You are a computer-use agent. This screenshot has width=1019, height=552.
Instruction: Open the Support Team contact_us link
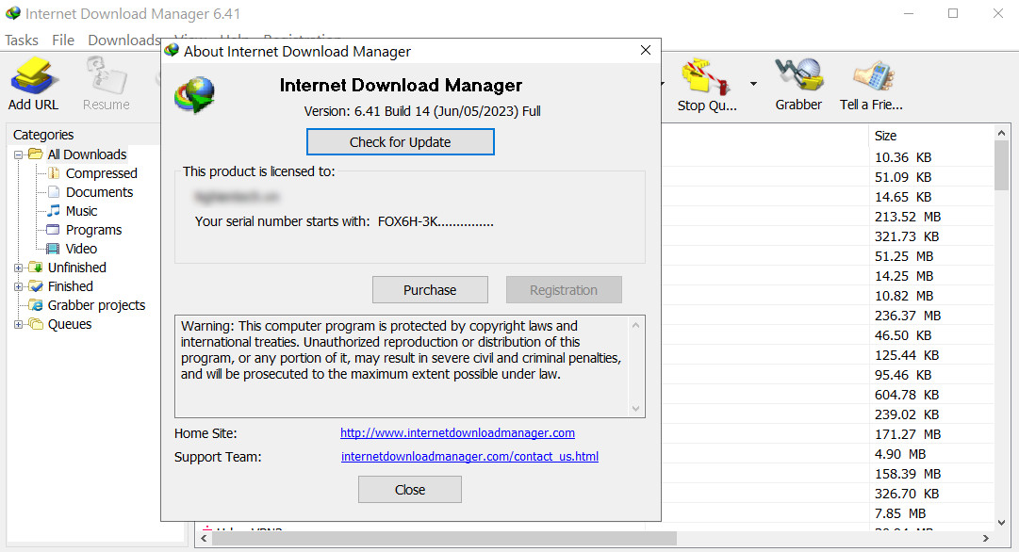click(x=469, y=457)
